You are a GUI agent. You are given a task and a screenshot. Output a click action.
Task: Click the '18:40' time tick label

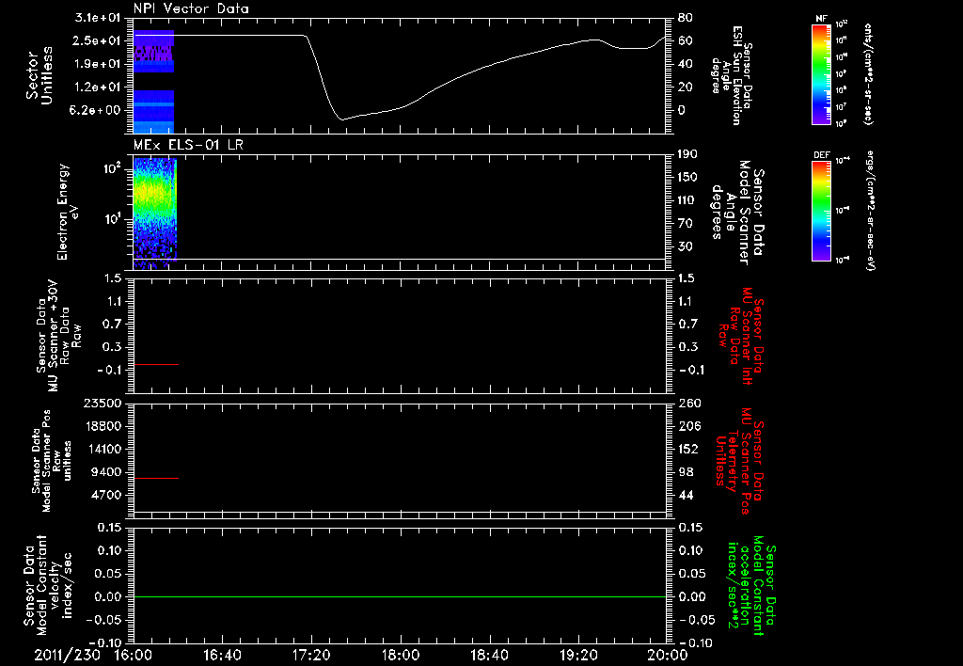point(489,655)
